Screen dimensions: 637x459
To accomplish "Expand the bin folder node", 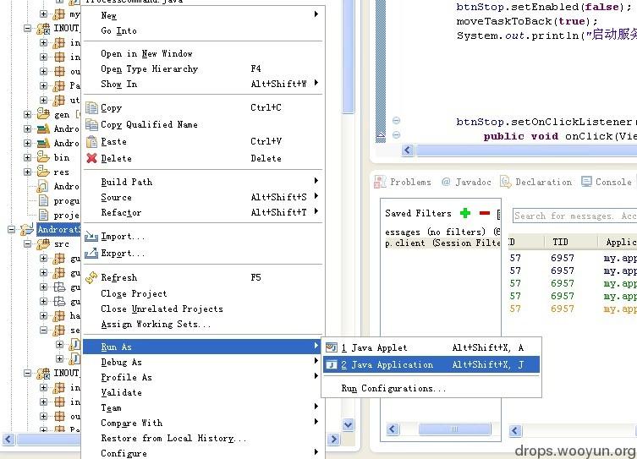I will [27, 157].
